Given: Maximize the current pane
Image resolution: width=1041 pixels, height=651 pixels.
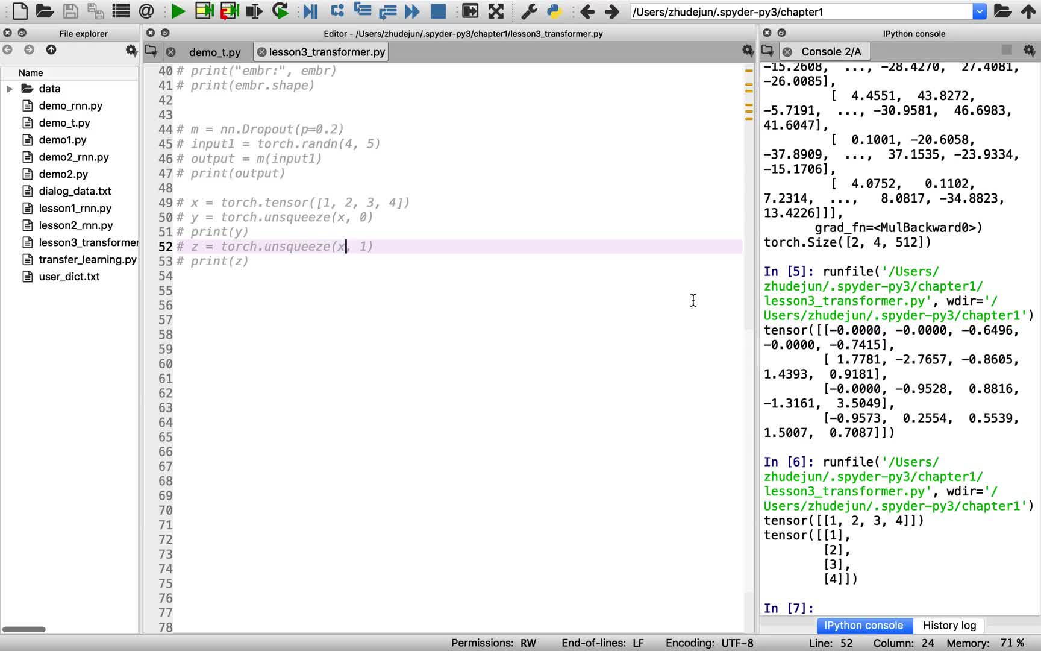Looking at the screenshot, I should pos(470,11).
